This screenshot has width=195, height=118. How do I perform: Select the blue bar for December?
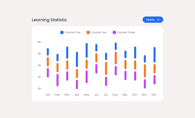pyautogui.click(x=154, y=55)
